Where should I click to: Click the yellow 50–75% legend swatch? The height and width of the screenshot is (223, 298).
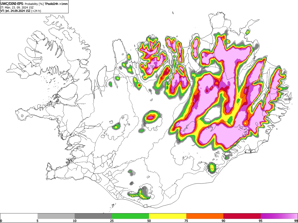pos(168,216)
